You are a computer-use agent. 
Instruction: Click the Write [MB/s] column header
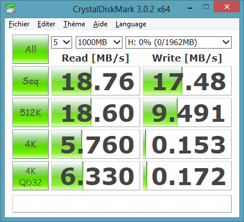click(x=187, y=58)
